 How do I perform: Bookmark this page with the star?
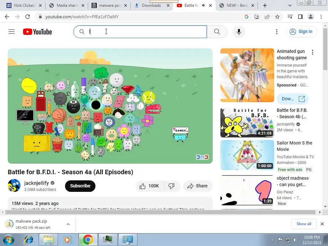point(277,17)
